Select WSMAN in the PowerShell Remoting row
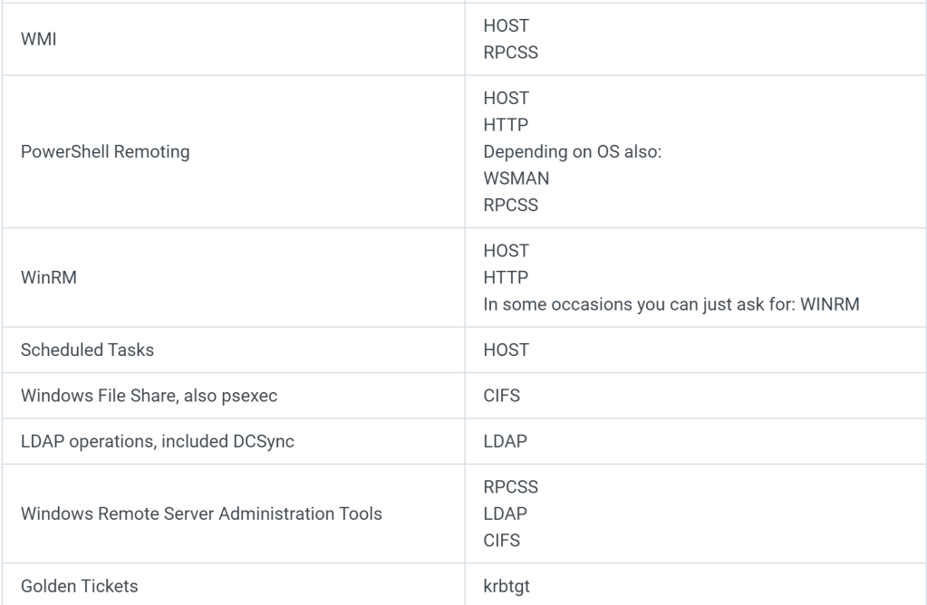927x605 pixels. 517,178
